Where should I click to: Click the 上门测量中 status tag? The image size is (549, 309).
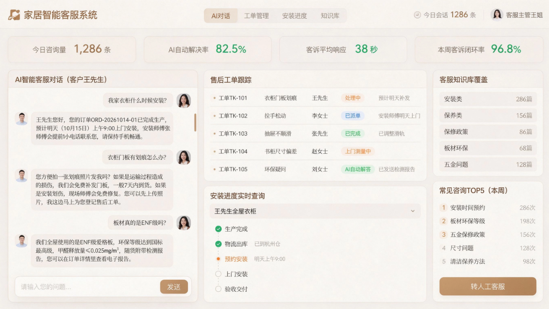pyautogui.click(x=358, y=151)
